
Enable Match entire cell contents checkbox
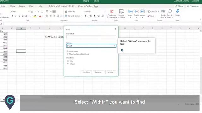tap(68, 54)
